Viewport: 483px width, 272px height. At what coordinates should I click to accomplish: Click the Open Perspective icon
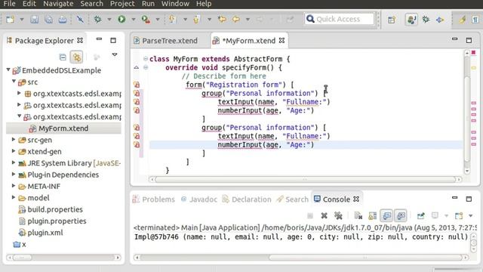tap(392, 20)
